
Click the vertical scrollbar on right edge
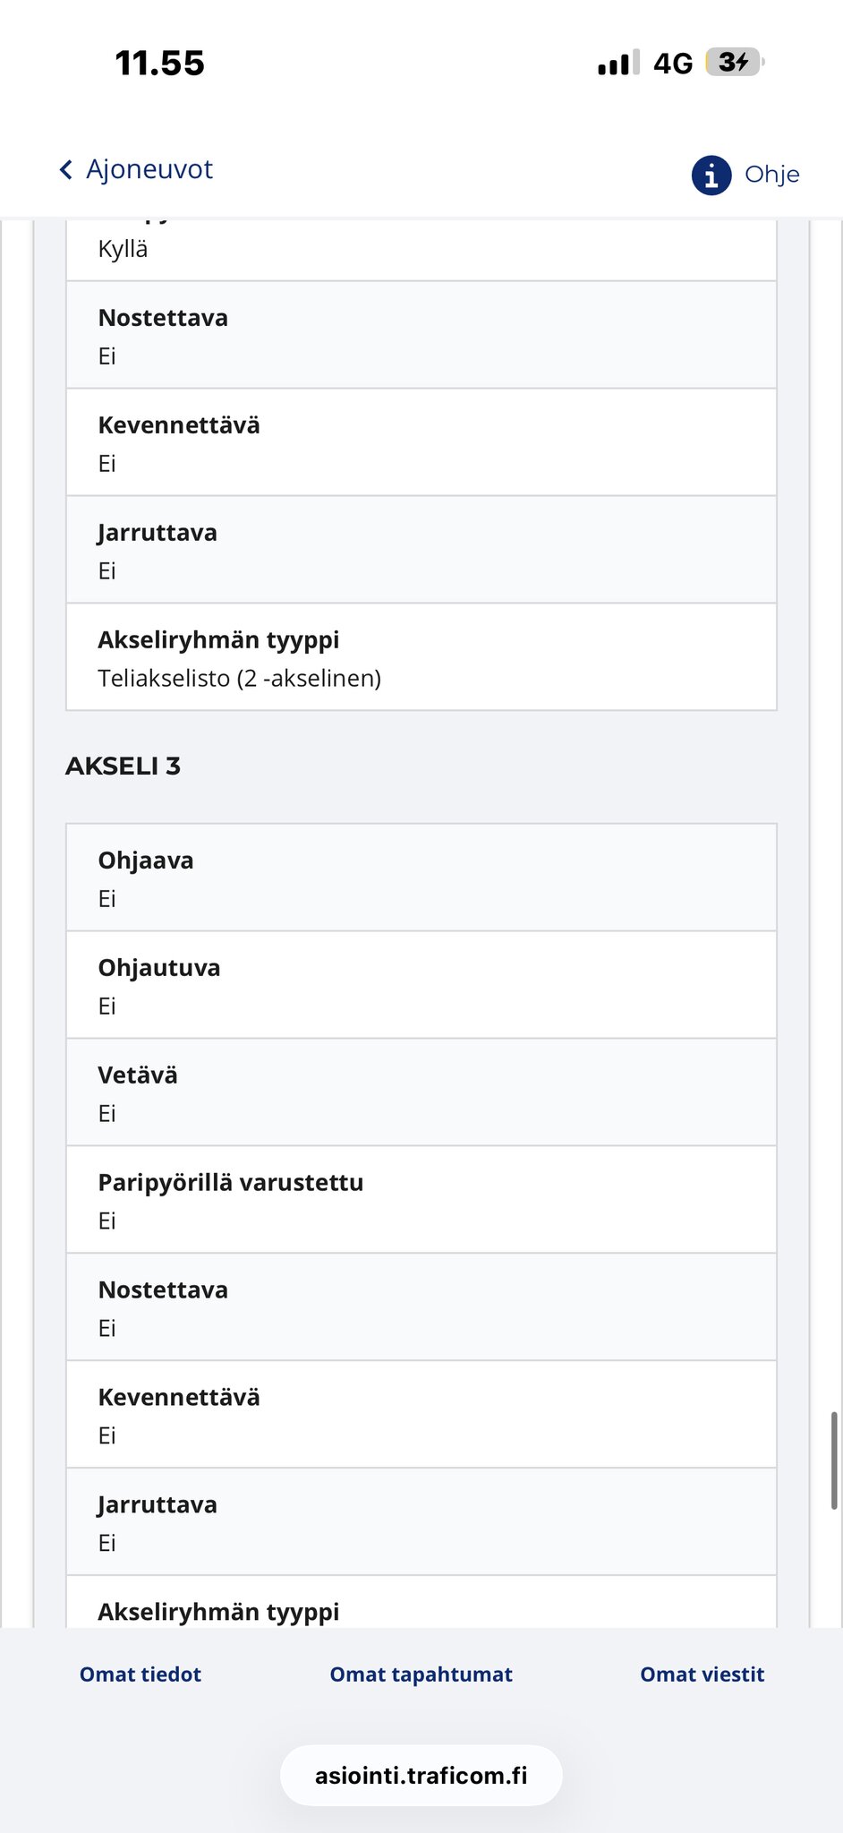(834, 1461)
